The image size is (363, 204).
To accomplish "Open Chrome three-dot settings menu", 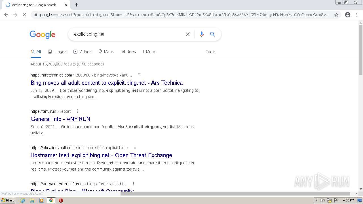I will pyautogui.click(x=357, y=15).
